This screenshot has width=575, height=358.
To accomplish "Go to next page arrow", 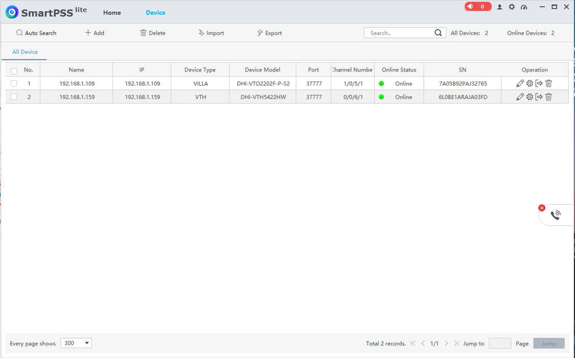I will (446, 343).
